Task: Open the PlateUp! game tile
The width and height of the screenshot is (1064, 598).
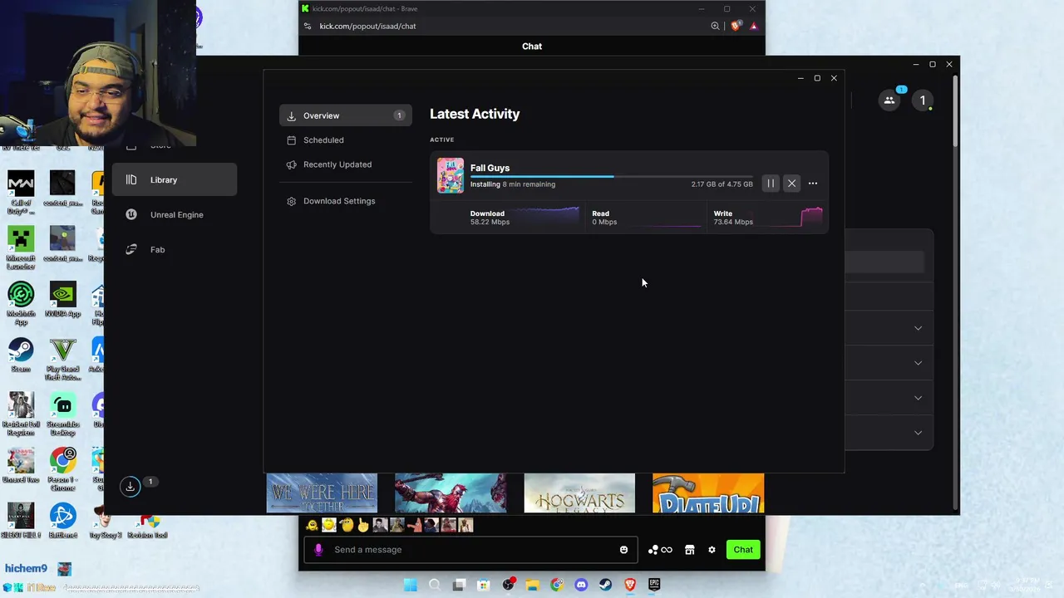Action: (708, 493)
